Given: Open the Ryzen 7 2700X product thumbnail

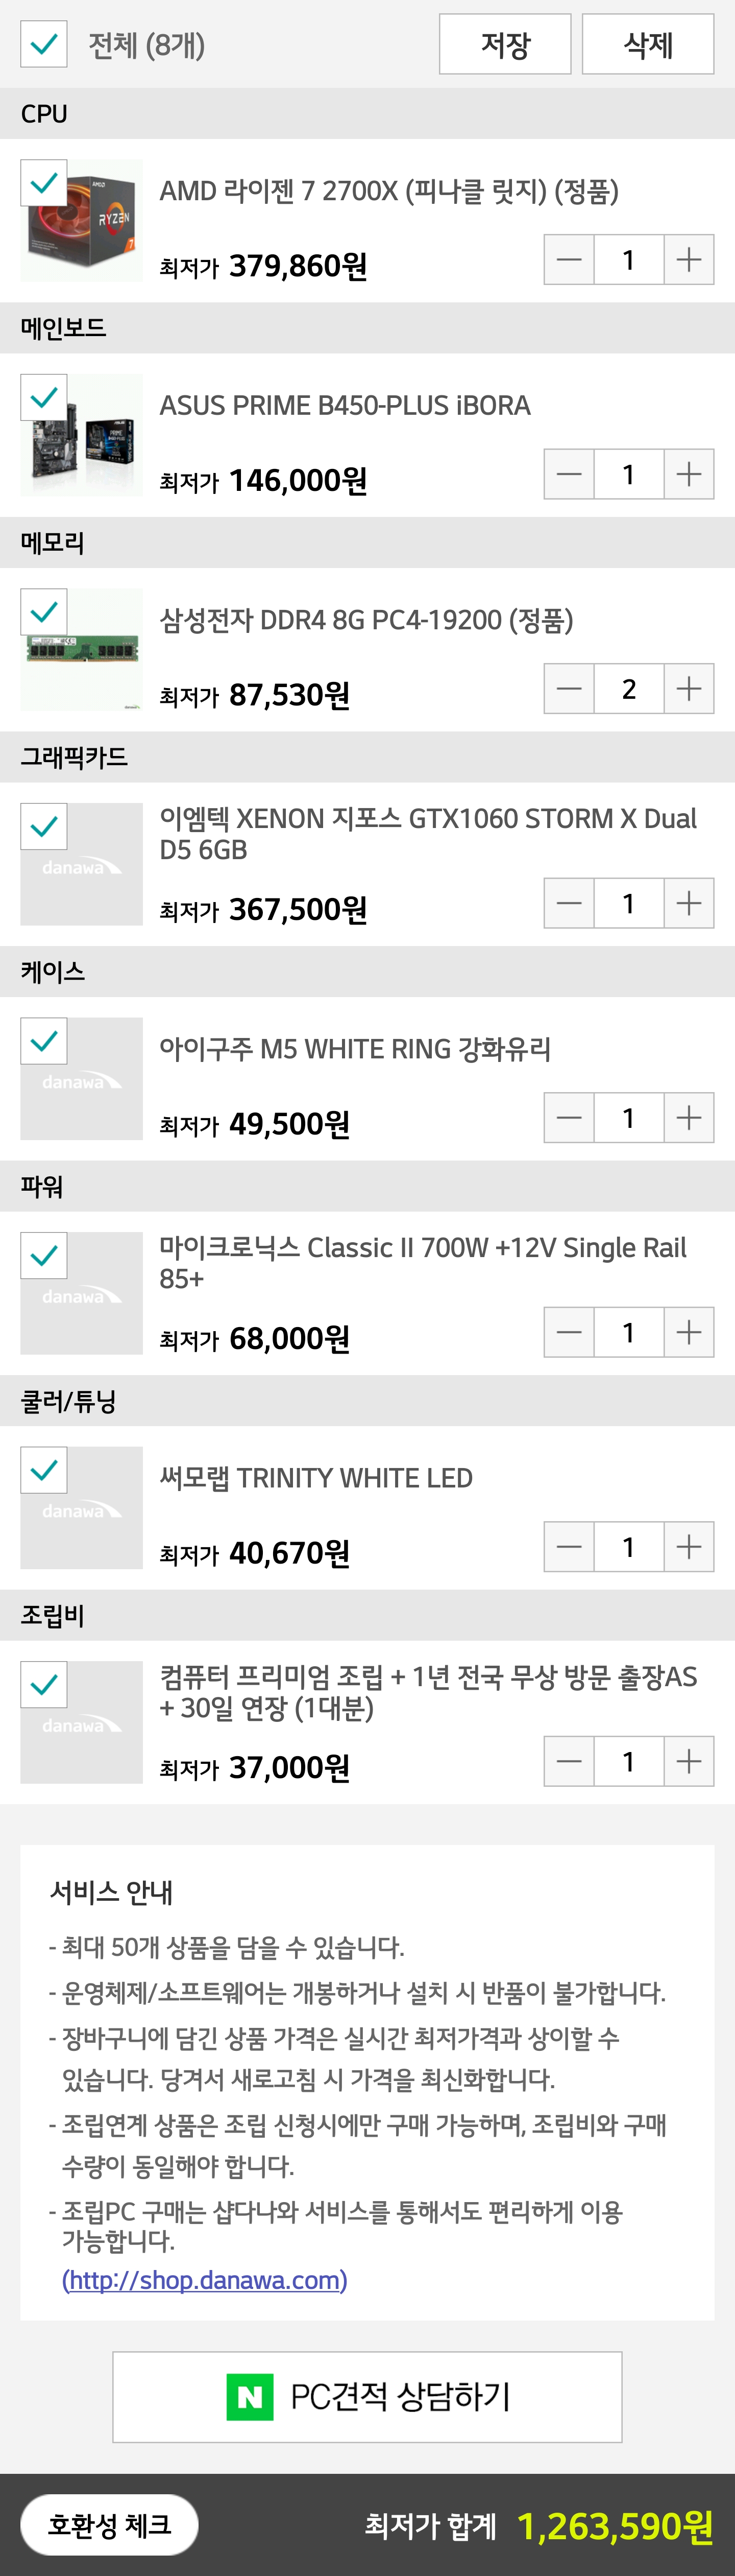Looking at the screenshot, I should pos(82,220).
